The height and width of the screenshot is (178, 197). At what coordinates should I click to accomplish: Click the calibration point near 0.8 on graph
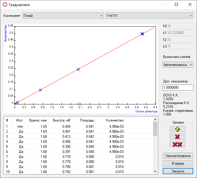(x=40, y=90)
